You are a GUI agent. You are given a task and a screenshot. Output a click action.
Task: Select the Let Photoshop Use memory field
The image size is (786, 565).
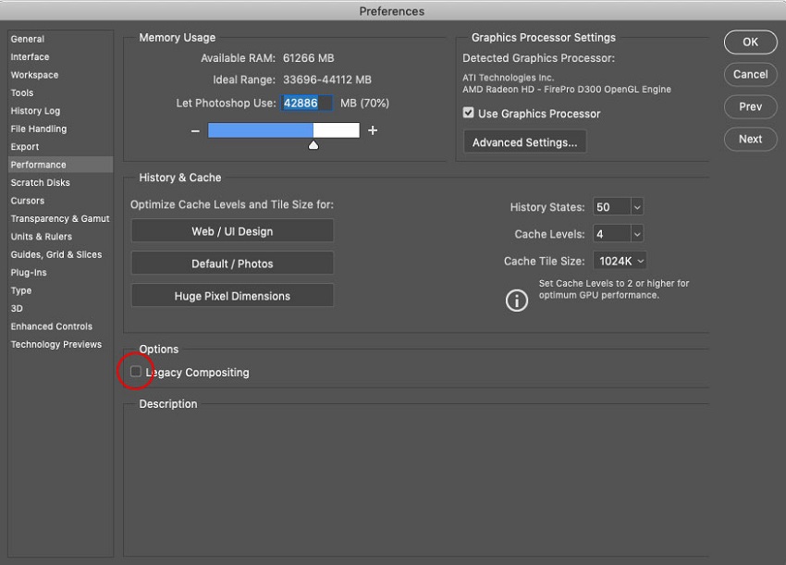306,103
